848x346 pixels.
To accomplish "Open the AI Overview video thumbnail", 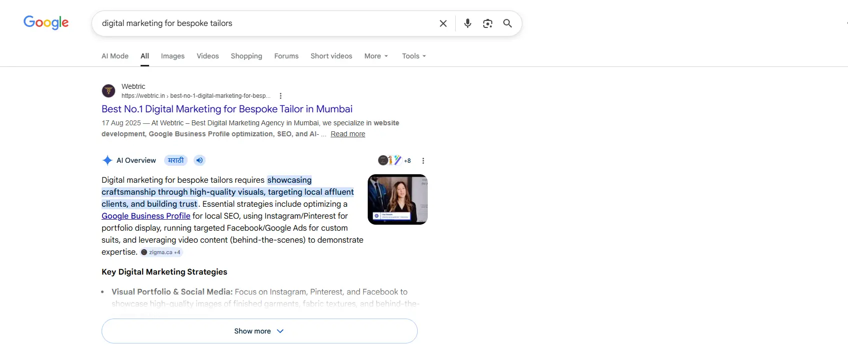I will 398,199.
